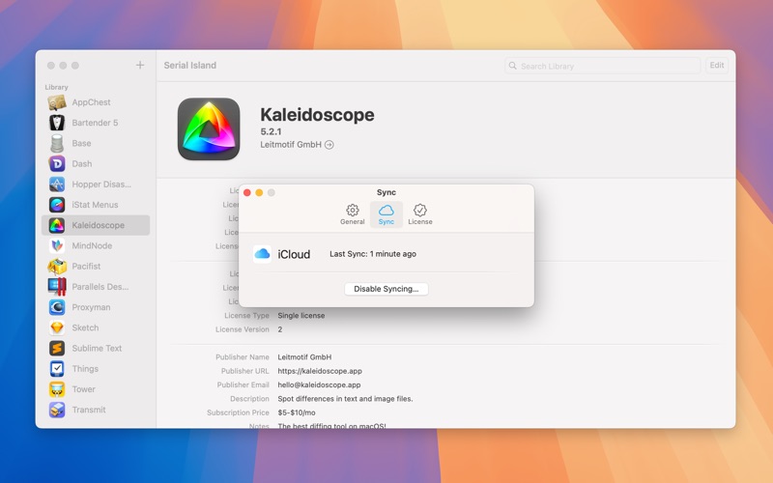
Task: Click the Serial Island window title
Action: tap(189, 65)
